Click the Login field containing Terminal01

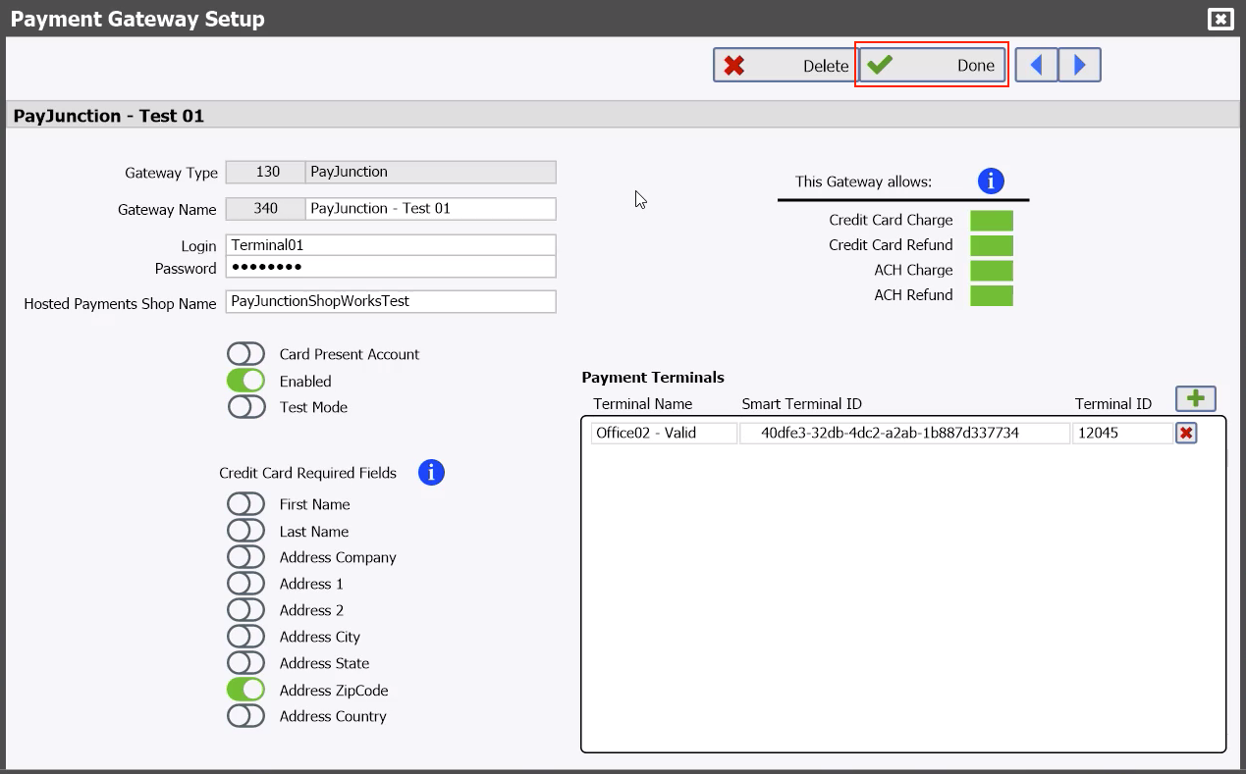coord(391,245)
